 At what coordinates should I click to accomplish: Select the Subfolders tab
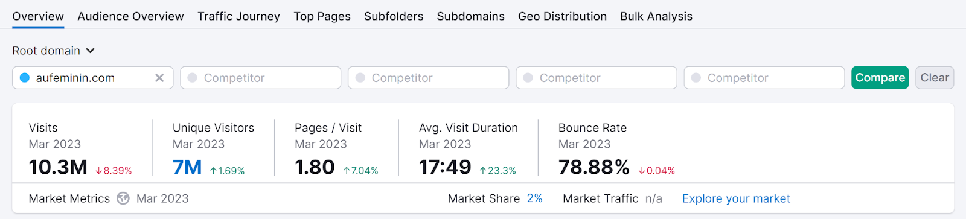(x=394, y=16)
